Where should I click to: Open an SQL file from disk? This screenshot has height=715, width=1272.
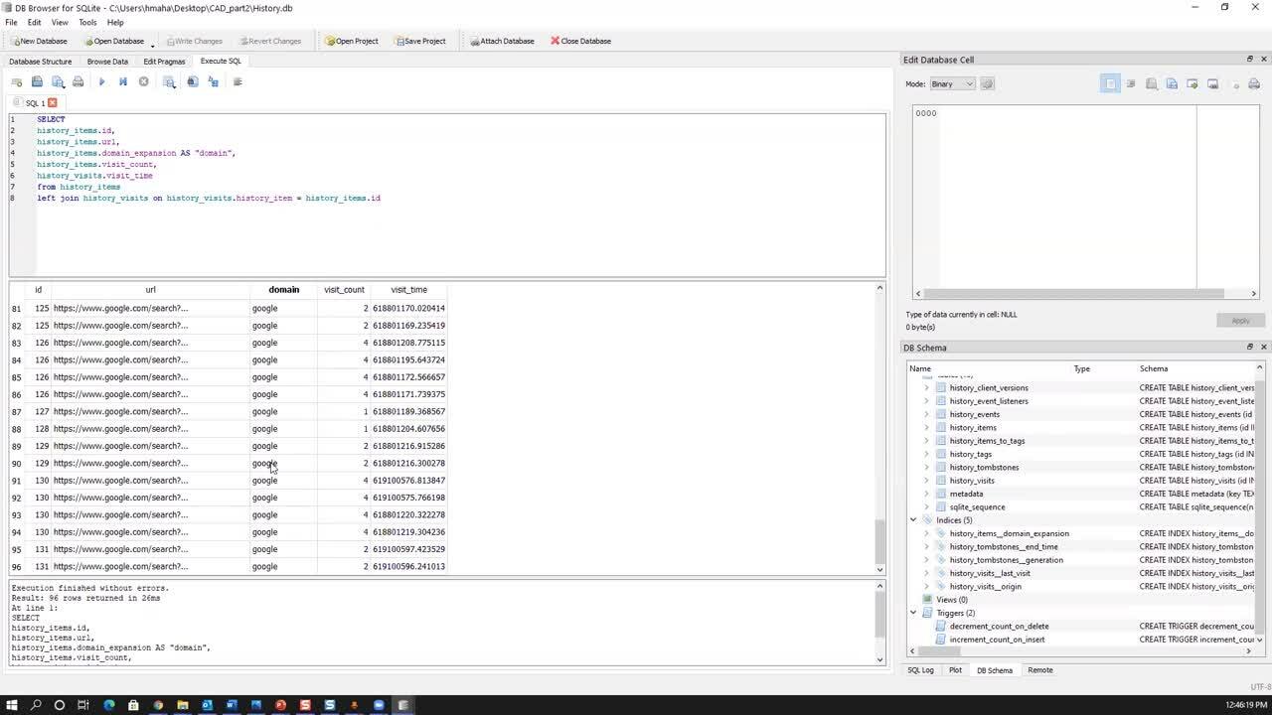pyautogui.click(x=37, y=81)
